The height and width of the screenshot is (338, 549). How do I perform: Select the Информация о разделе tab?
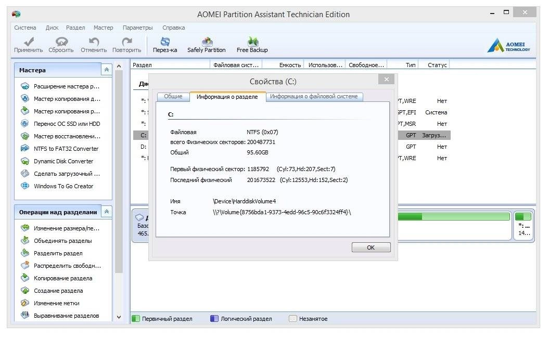pyautogui.click(x=227, y=97)
